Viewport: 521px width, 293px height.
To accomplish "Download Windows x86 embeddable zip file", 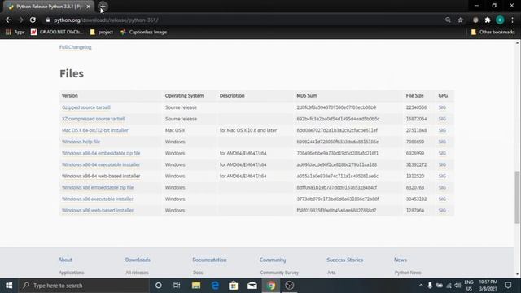I will click(x=98, y=187).
